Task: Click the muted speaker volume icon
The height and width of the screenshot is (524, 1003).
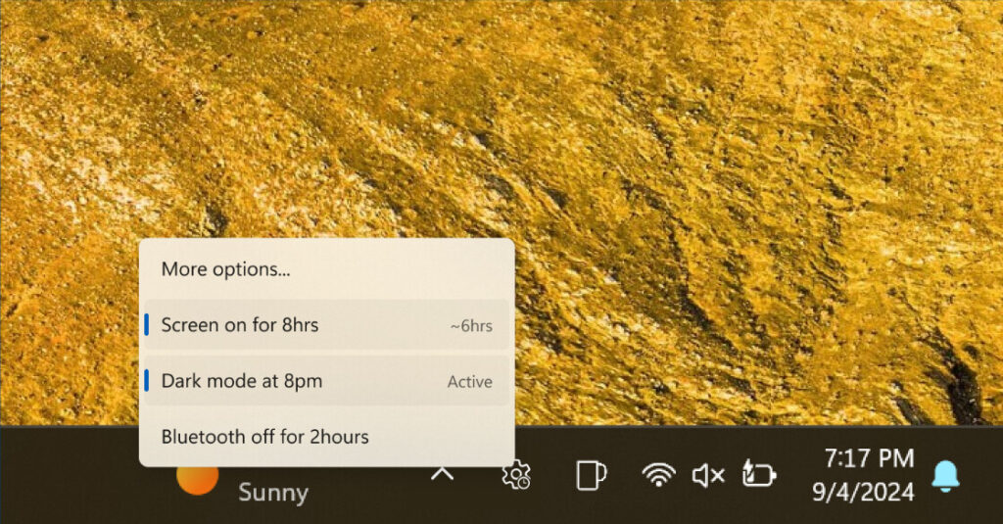Action: [708, 475]
